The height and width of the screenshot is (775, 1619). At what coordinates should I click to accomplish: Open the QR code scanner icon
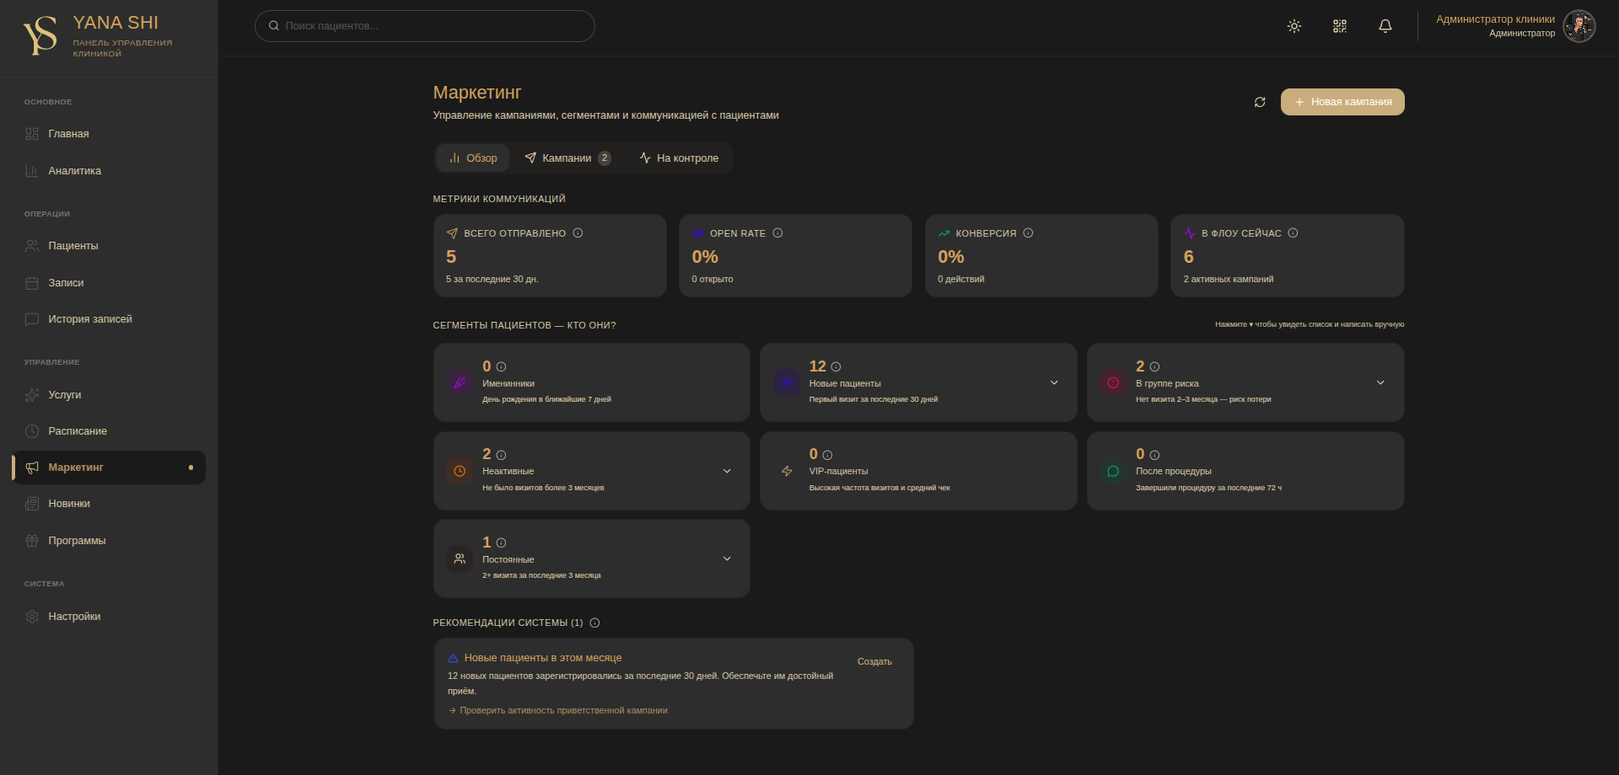(1340, 26)
